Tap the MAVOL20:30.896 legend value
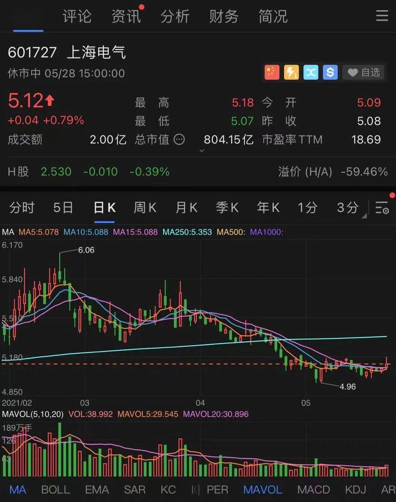 coord(216,414)
